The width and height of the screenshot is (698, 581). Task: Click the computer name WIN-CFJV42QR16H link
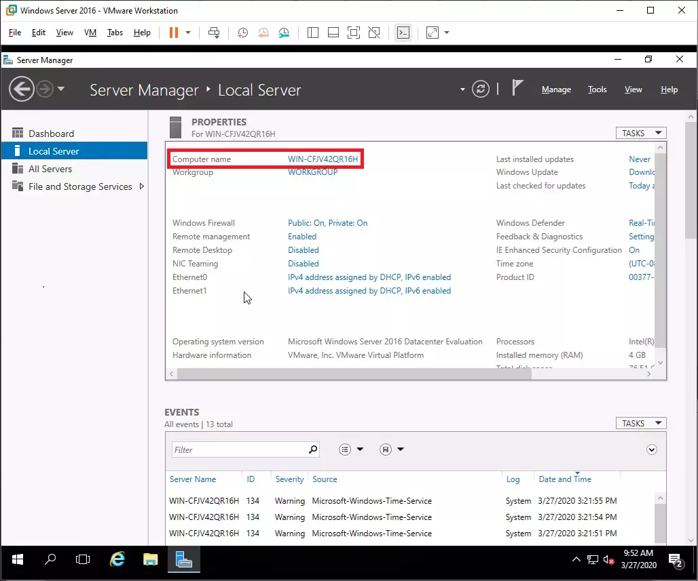point(323,159)
